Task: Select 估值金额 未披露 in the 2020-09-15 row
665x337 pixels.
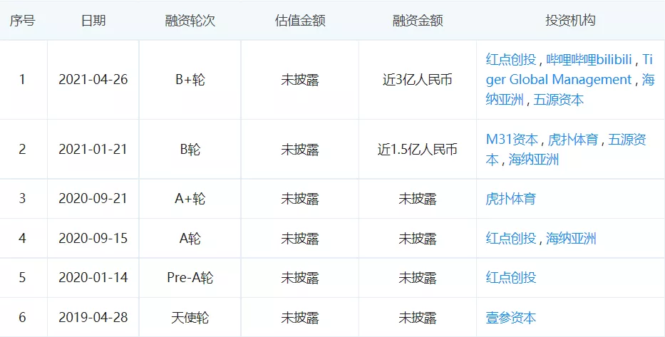Action: (300, 238)
